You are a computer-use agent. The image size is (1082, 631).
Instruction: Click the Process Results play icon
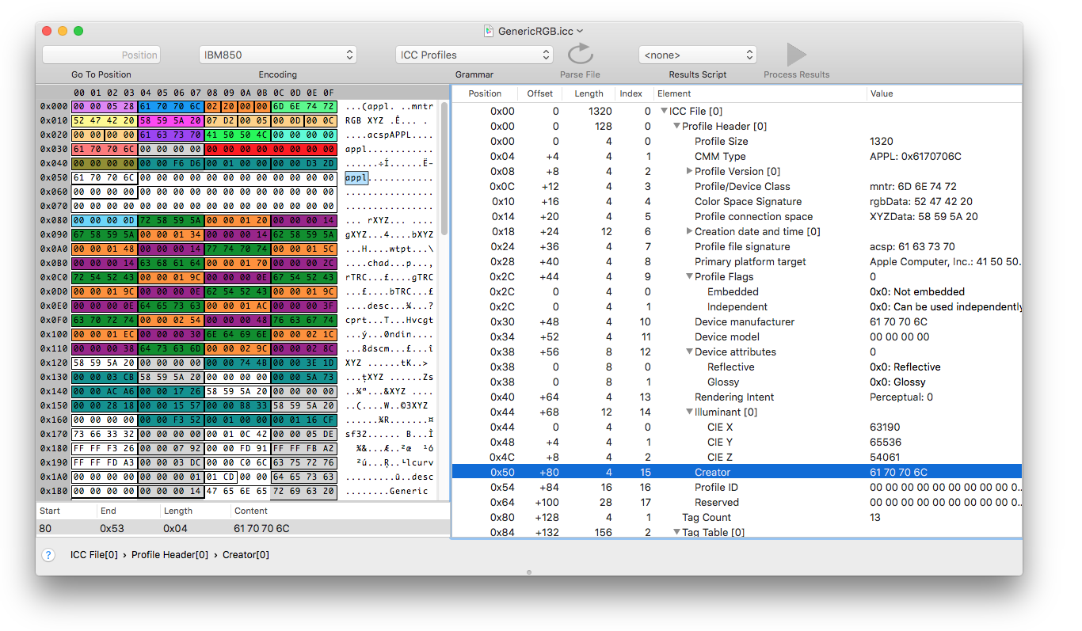796,54
